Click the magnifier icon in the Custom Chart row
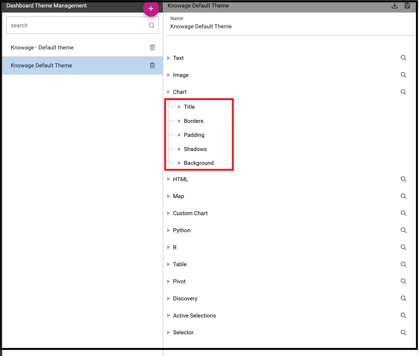 [403, 213]
